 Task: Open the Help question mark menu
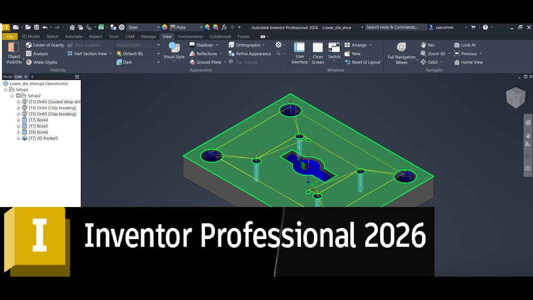(x=485, y=27)
